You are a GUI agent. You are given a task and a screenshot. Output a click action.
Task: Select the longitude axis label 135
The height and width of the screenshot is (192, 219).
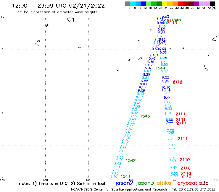click(2, 180)
